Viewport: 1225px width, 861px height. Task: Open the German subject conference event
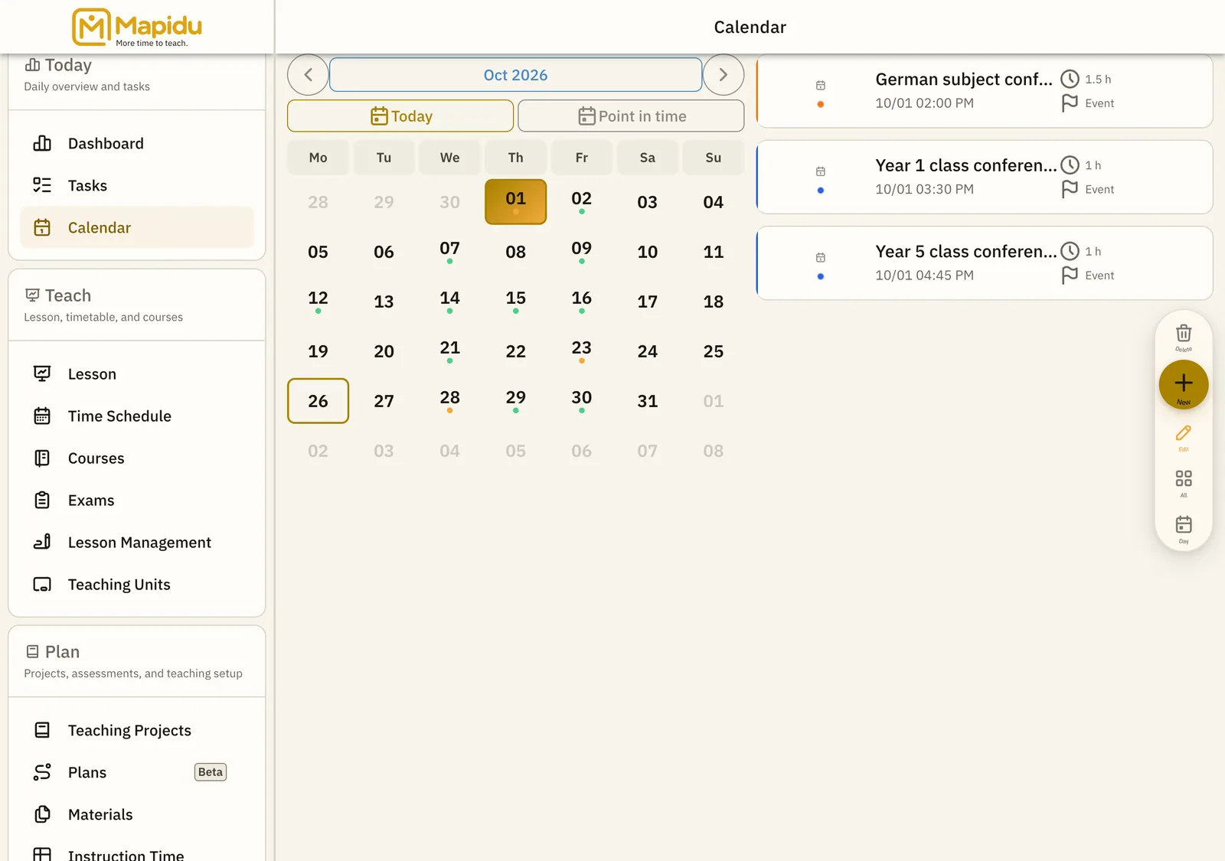pos(985,91)
